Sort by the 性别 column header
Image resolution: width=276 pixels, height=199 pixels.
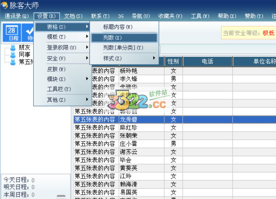click(174, 61)
